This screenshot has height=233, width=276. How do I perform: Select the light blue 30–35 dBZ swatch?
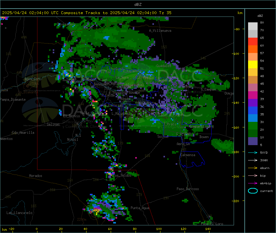click(x=253, y=118)
